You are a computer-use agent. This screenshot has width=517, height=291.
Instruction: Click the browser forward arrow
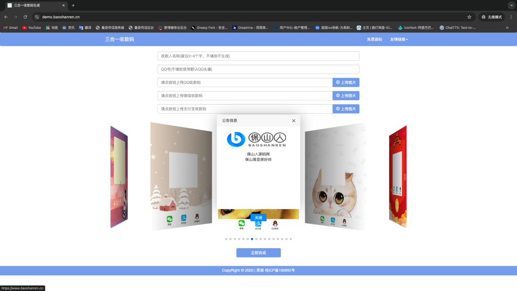pyautogui.click(x=16, y=17)
